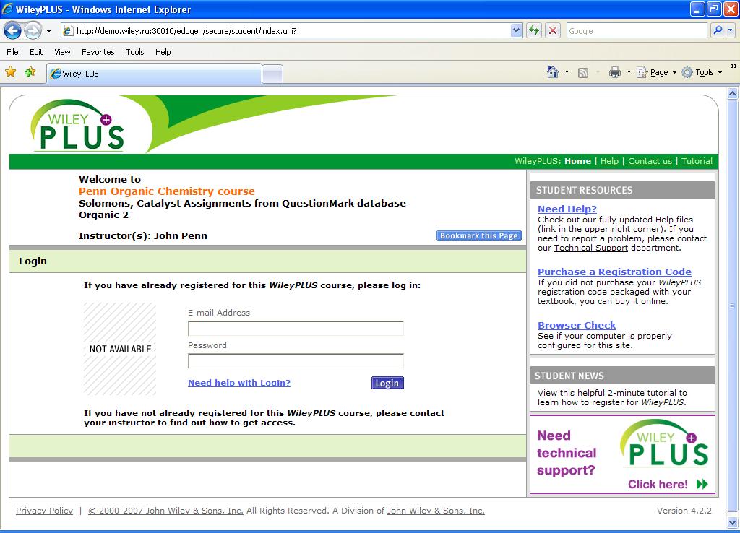Click the browser Back arrow button
740x533 pixels.
point(13,31)
